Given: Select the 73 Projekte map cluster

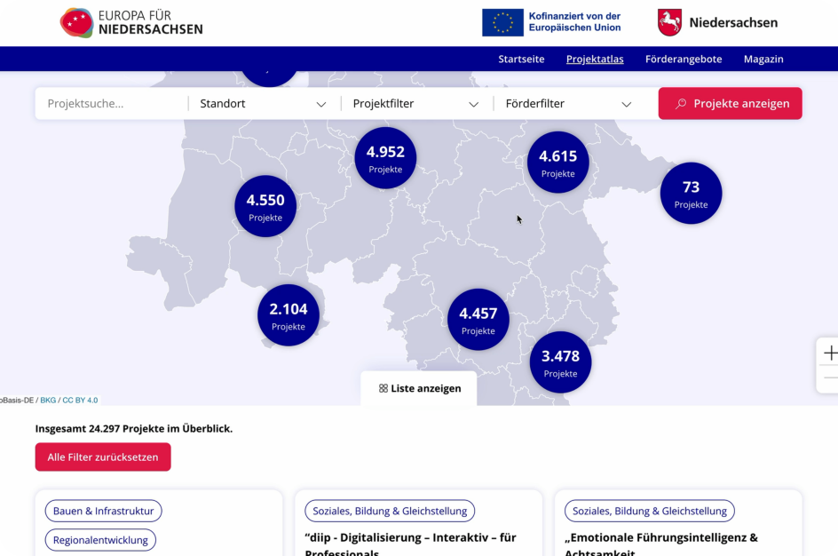Looking at the screenshot, I should 691,193.
